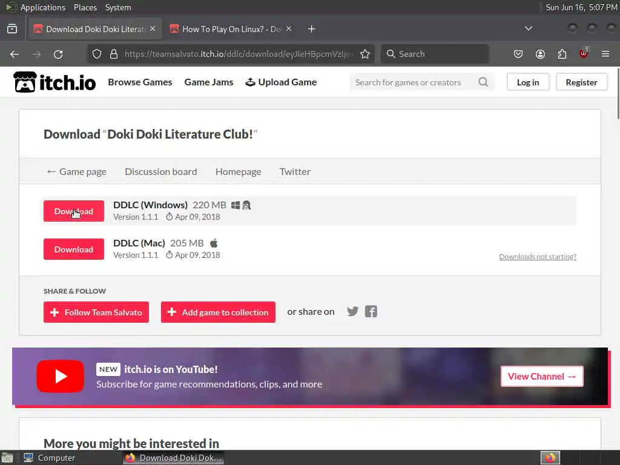Open the Twitter link in page nav
The width and height of the screenshot is (620, 465).
[295, 171]
